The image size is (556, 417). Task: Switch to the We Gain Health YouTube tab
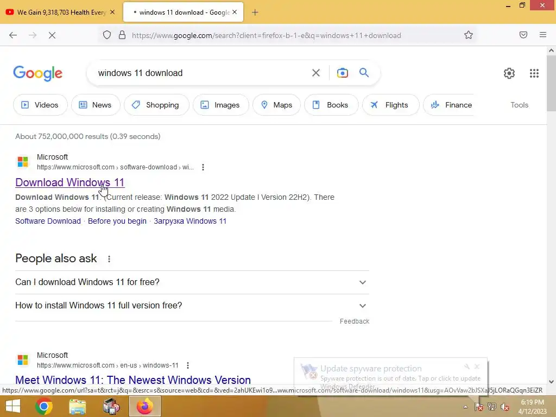(x=60, y=12)
